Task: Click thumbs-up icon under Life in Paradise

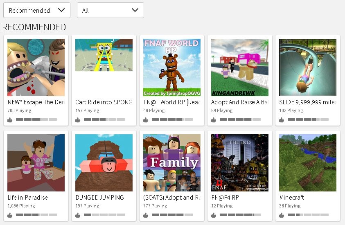Action: pos(10,215)
